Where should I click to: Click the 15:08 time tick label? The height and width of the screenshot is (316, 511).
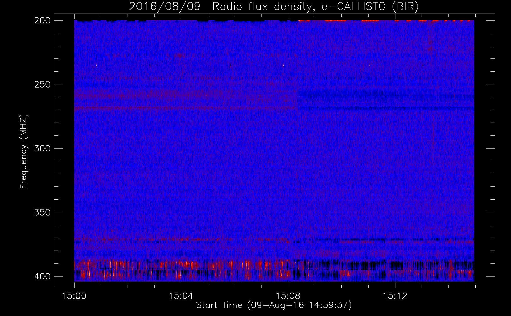pyautogui.click(x=288, y=296)
